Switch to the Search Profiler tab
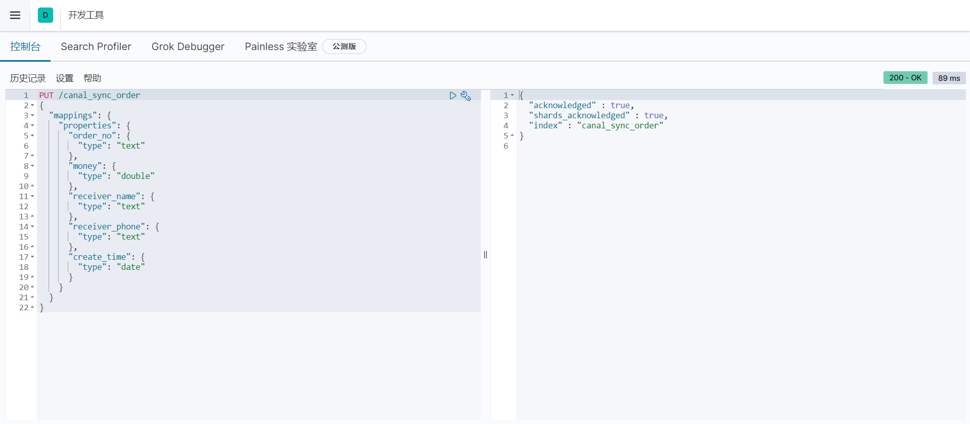The image size is (970, 424). tap(96, 46)
